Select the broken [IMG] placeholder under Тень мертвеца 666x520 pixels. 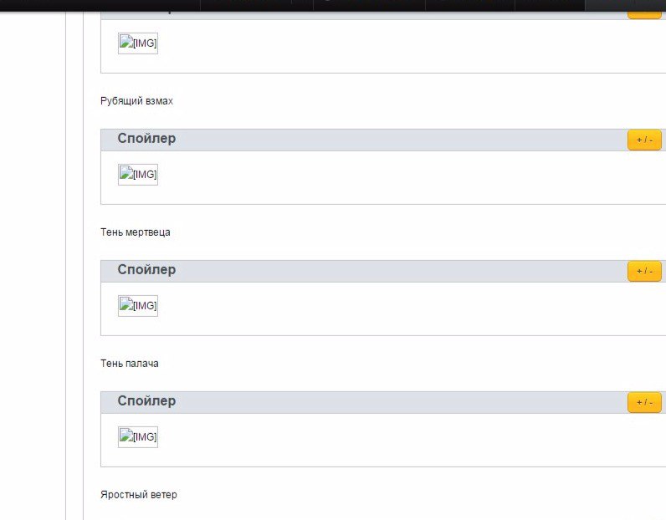point(138,306)
